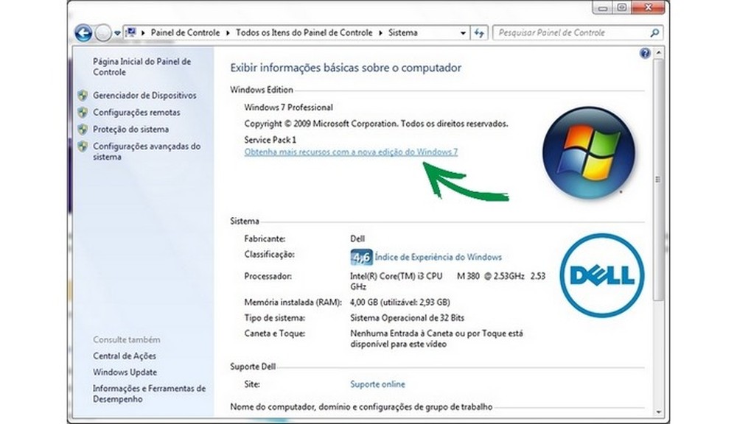This screenshot has width=737, height=424.
Task: Click the search magnifier icon
Action: click(654, 32)
